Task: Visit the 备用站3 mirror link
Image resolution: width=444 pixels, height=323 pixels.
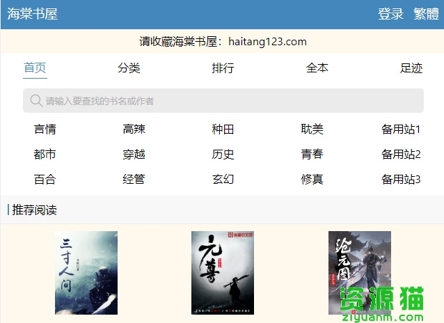Action: tap(401, 180)
